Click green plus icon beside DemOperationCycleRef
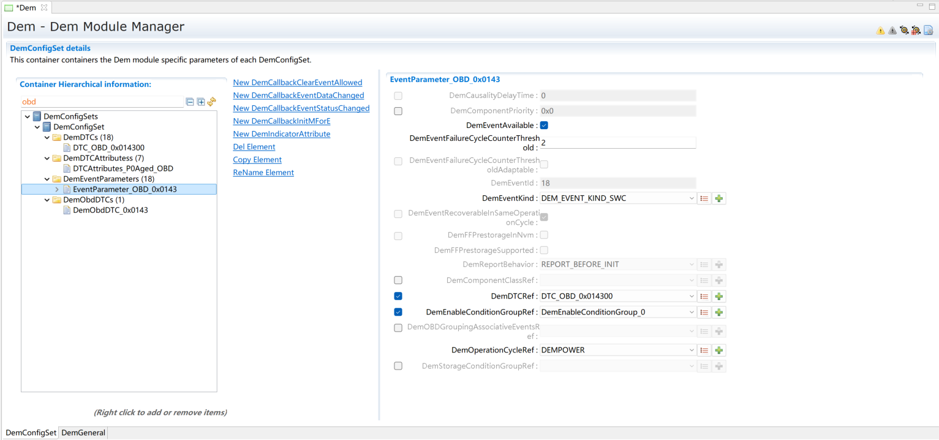 (719, 351)
